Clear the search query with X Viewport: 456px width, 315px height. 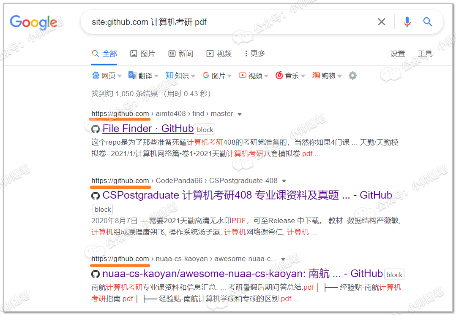(381, 22)
